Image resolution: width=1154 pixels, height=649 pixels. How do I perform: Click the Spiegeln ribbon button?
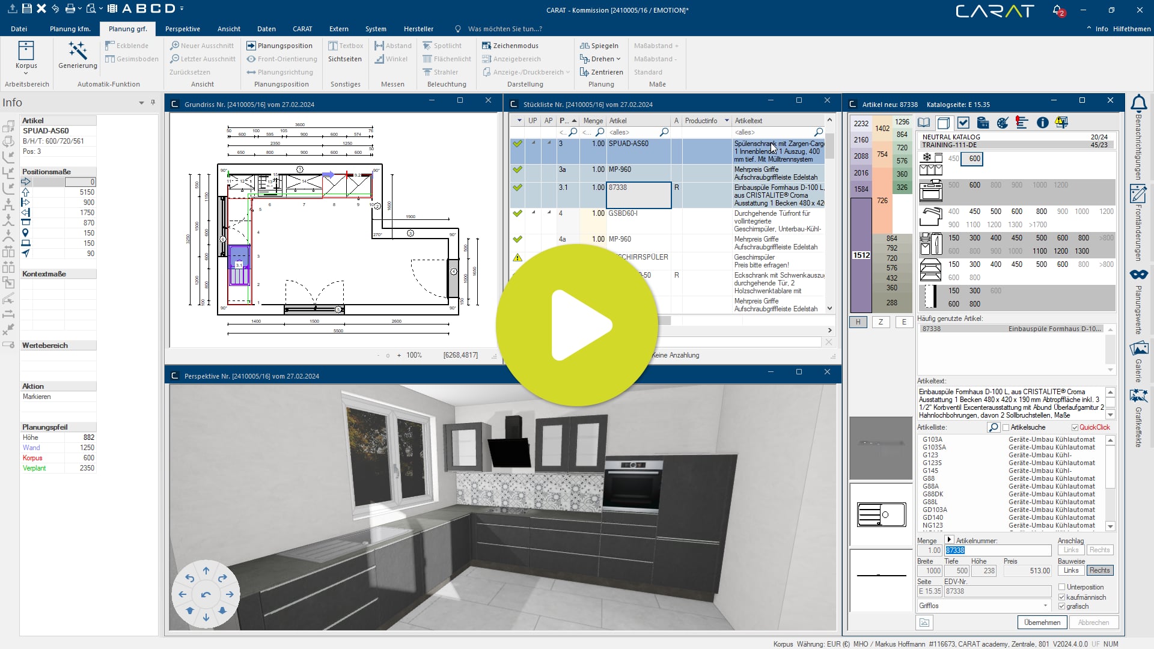pos(599,46)
